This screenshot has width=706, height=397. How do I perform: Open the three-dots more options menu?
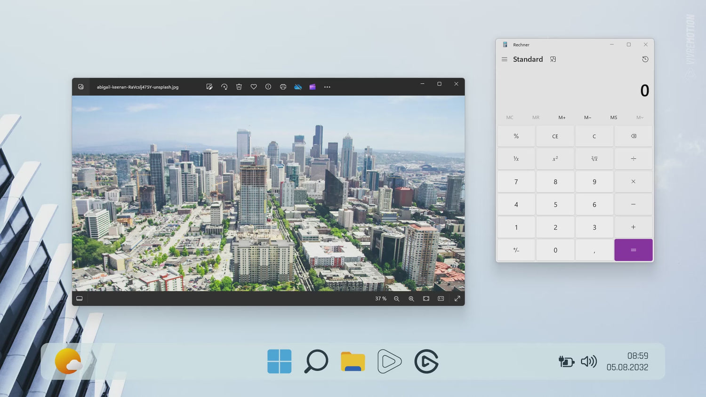click(x=327, y=87)
